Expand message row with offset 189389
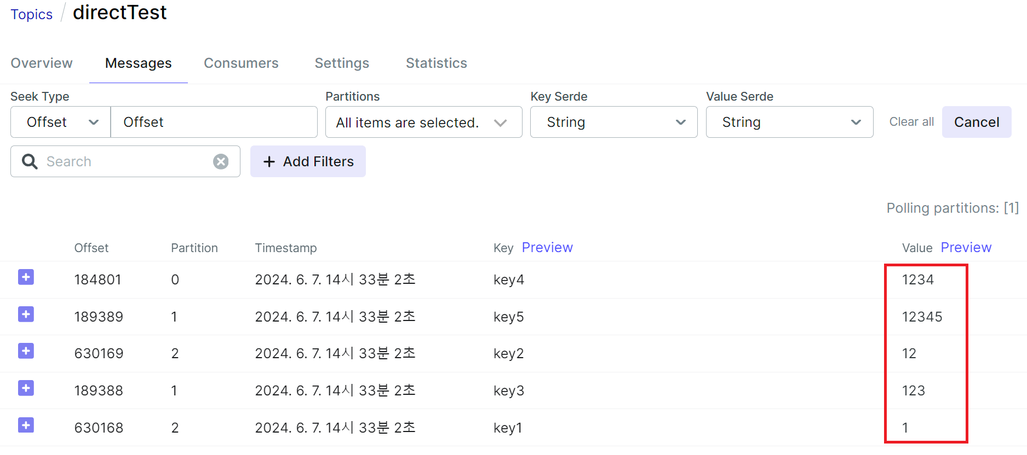Image resolution: width=1027 pixels, height=455 pixels. click(26, 314)
